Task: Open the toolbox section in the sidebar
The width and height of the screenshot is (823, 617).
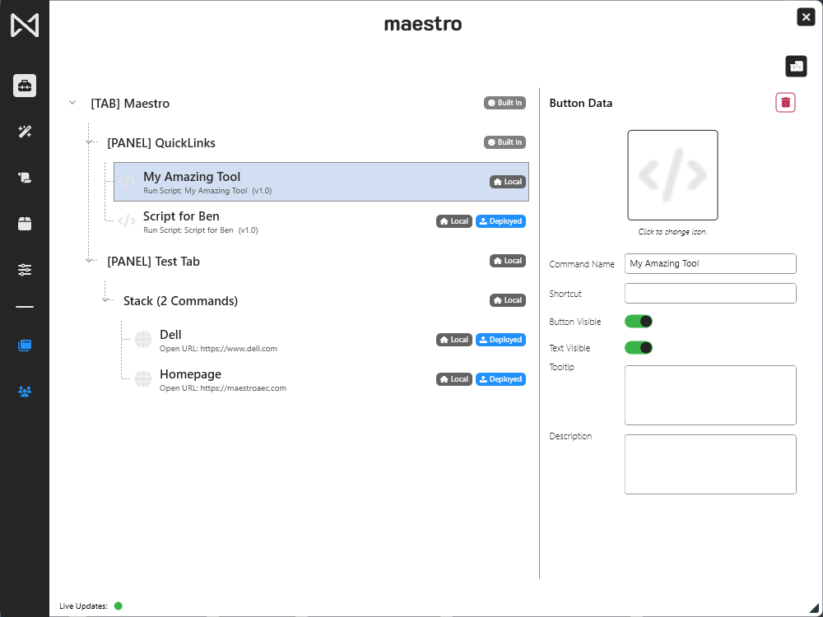Action: pos(25,86)
